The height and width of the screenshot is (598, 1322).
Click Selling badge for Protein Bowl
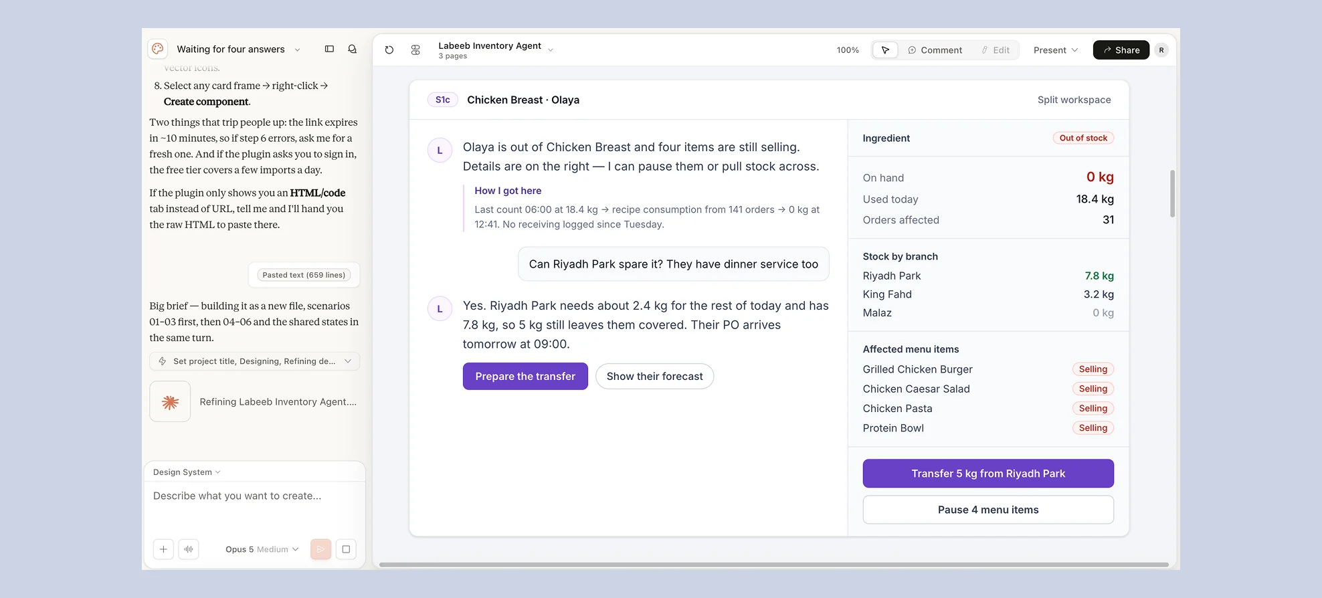click(x=1093, y=428)
